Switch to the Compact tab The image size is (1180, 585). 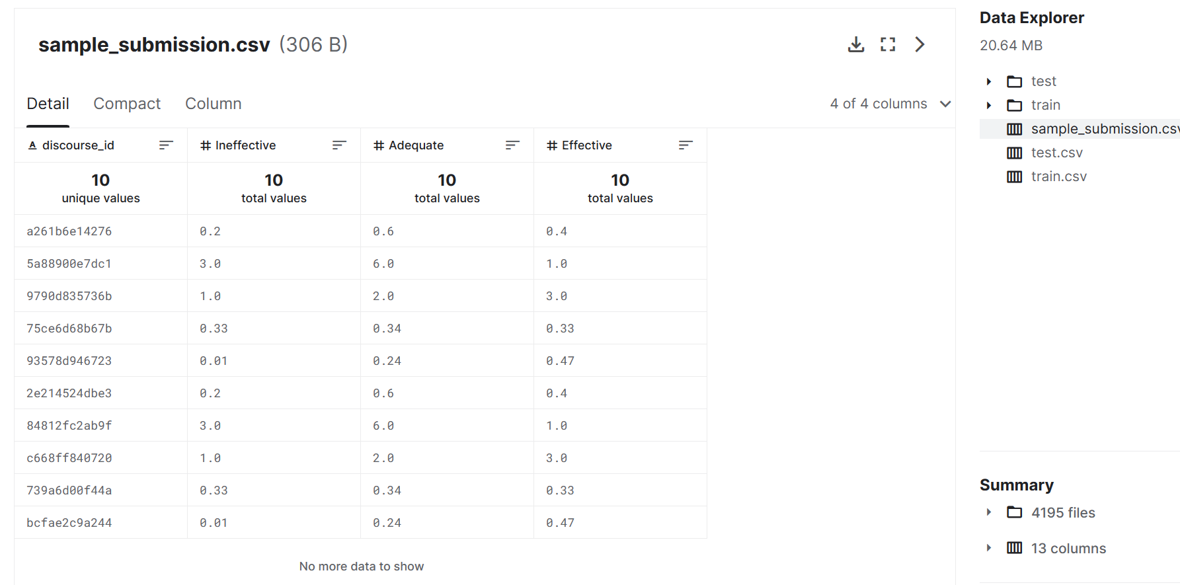[127, 104]
